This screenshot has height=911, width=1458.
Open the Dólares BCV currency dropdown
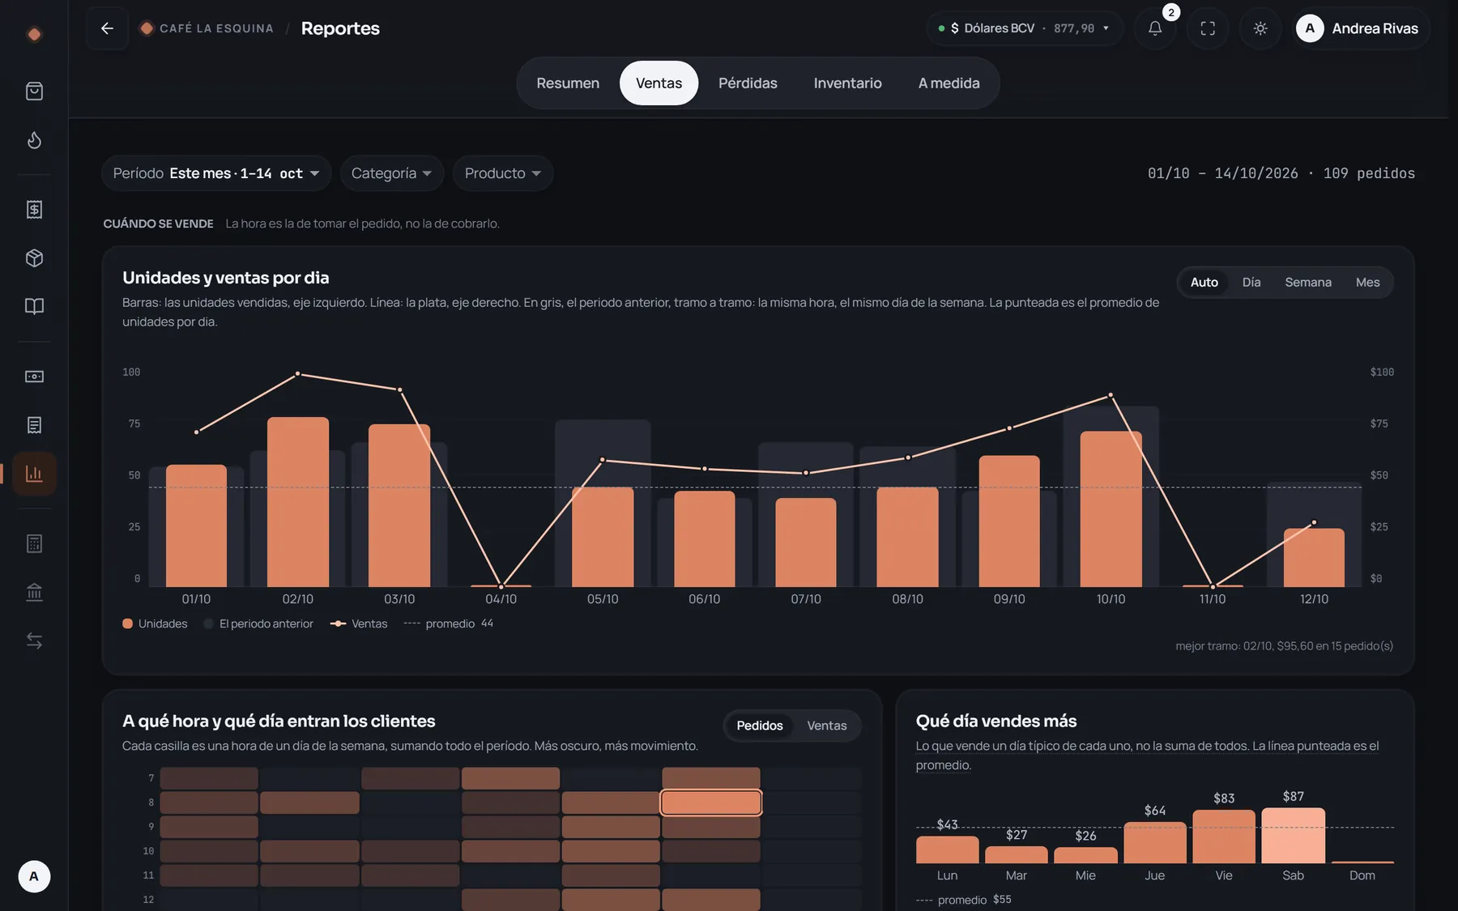1024,28
